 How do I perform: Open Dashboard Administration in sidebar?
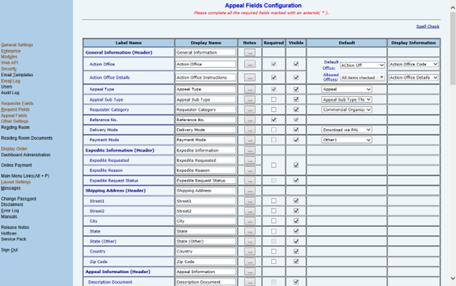[26, 155]
